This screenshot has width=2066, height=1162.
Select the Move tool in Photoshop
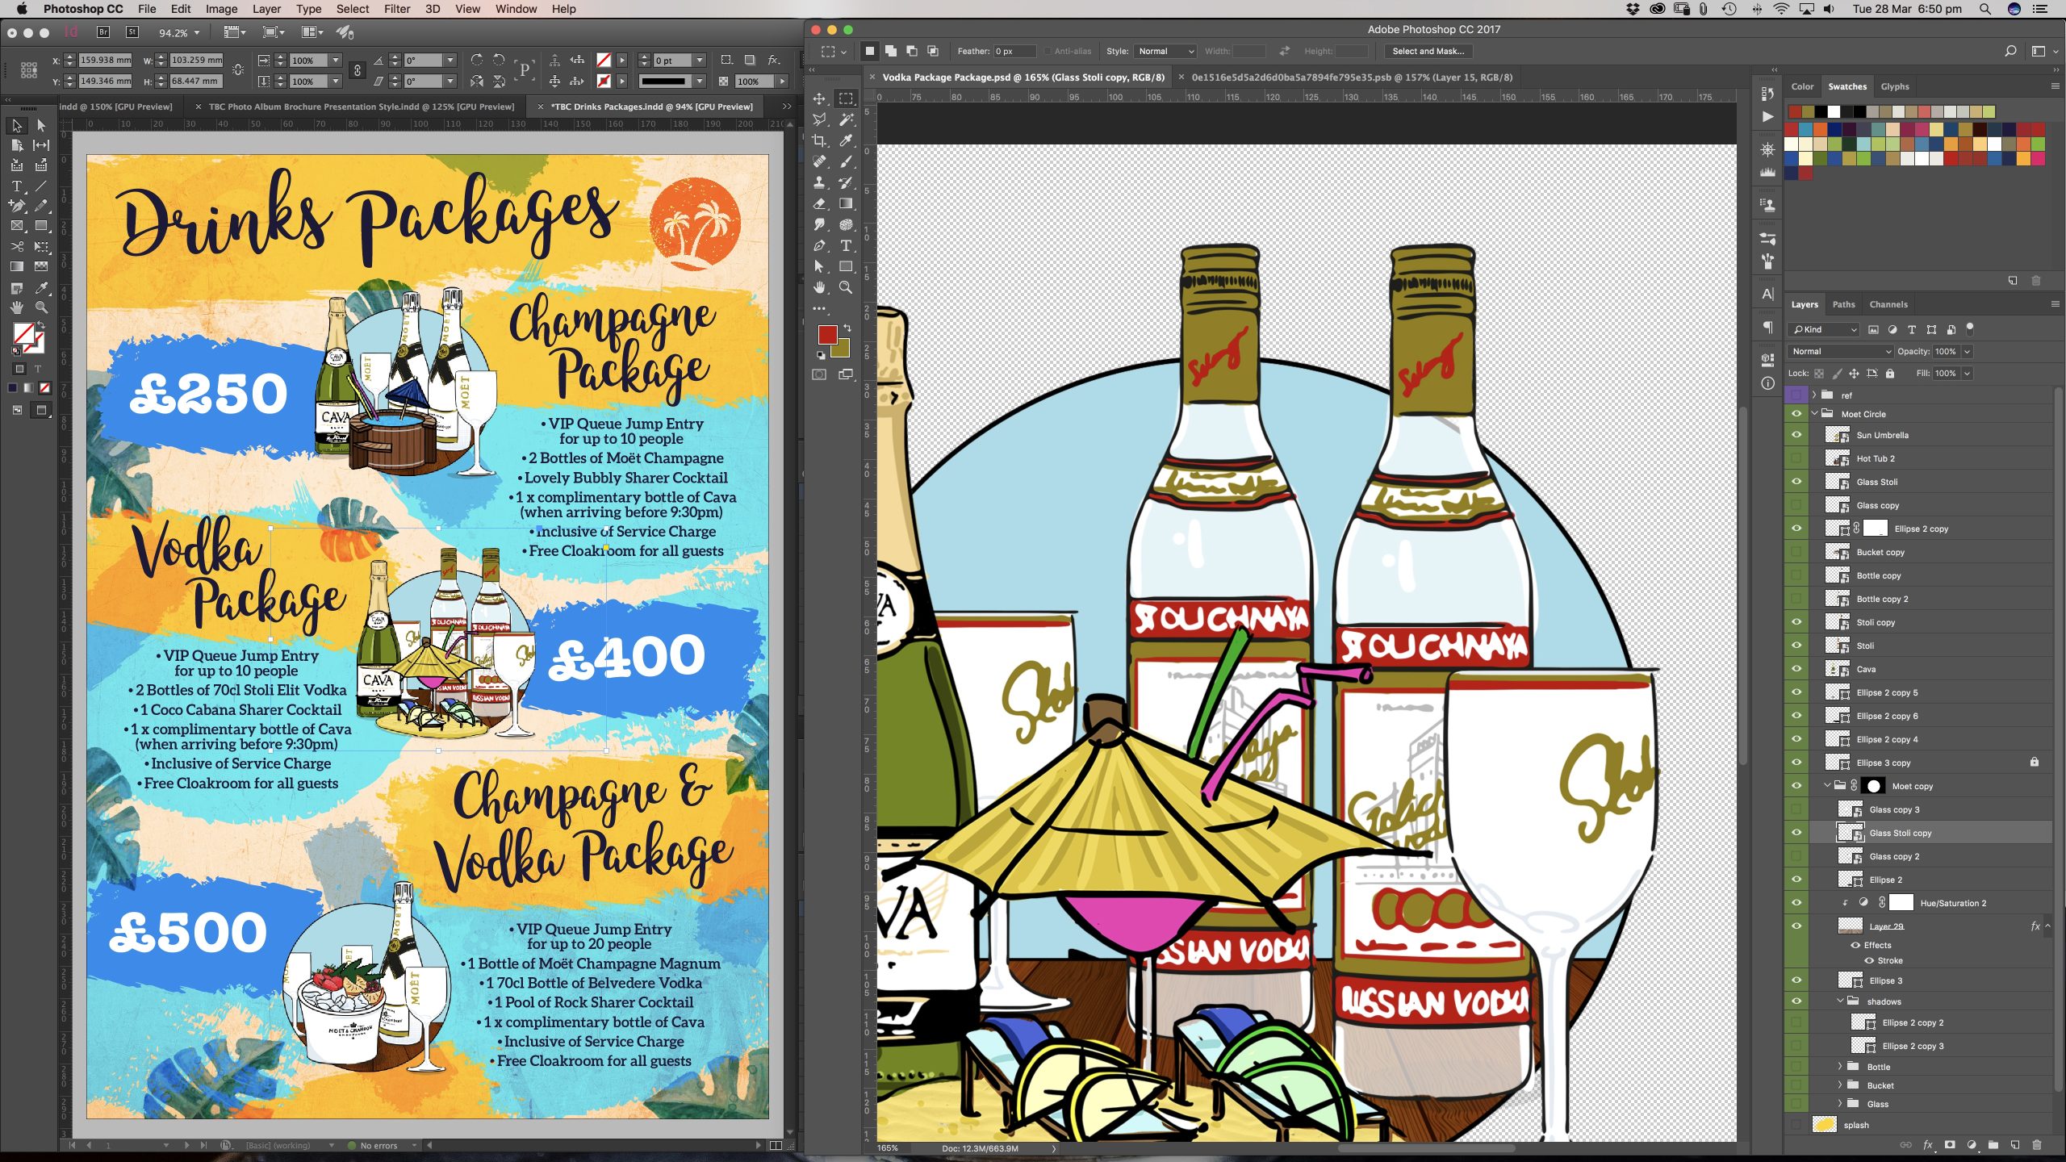tap(819, 98)
